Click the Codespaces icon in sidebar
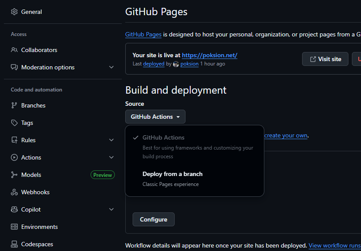361x251 pixels. coord(14,244)
